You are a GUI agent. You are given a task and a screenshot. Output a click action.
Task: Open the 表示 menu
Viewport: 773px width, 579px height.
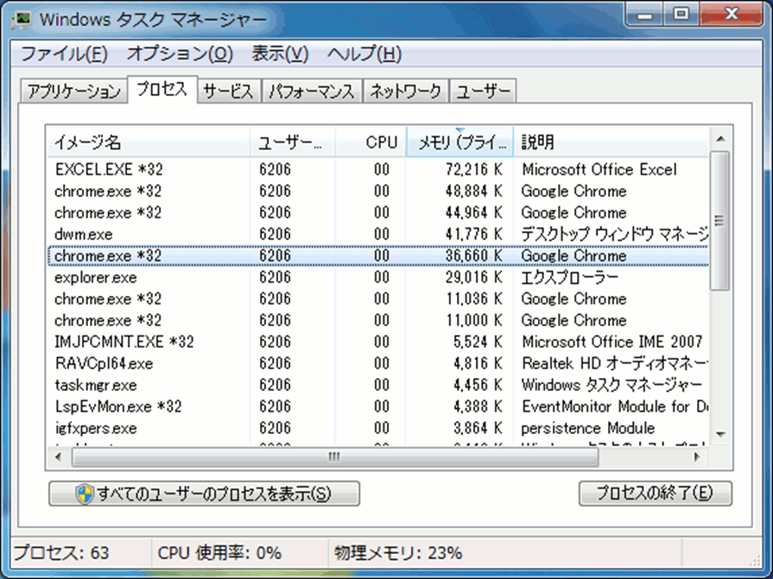click(x=280, y=53)
